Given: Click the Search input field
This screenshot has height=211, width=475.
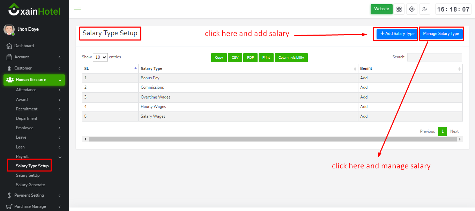Looking at the screenshot, I should click(434, 57).
